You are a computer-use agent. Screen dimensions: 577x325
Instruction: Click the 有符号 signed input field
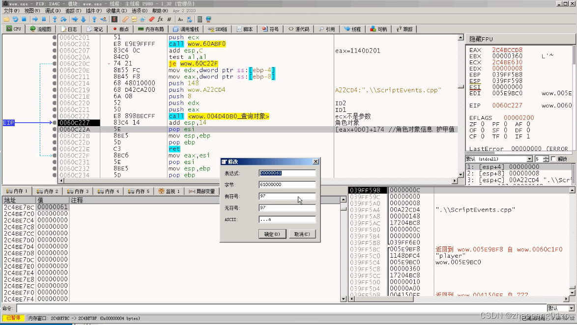coord(287,196)
